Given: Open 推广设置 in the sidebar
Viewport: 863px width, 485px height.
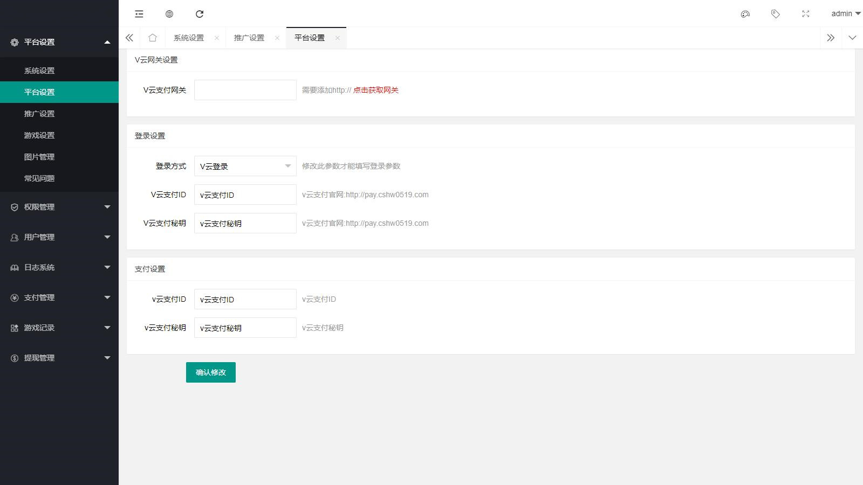Looking at the screenshot, I should 59,114.
